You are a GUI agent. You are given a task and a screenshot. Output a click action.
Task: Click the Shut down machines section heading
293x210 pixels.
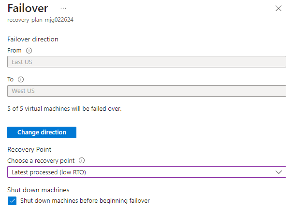(38, 190)
